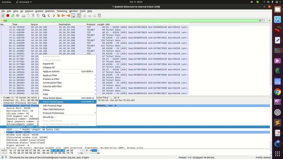Open a capture file from toolbar
The image size is (283, 159).
[23, 16]
